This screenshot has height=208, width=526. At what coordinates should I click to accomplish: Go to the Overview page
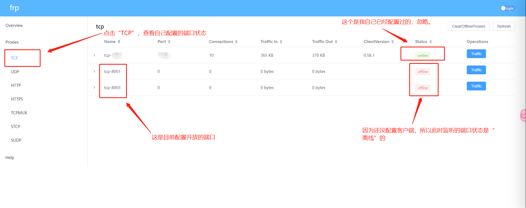click(14, 25)
